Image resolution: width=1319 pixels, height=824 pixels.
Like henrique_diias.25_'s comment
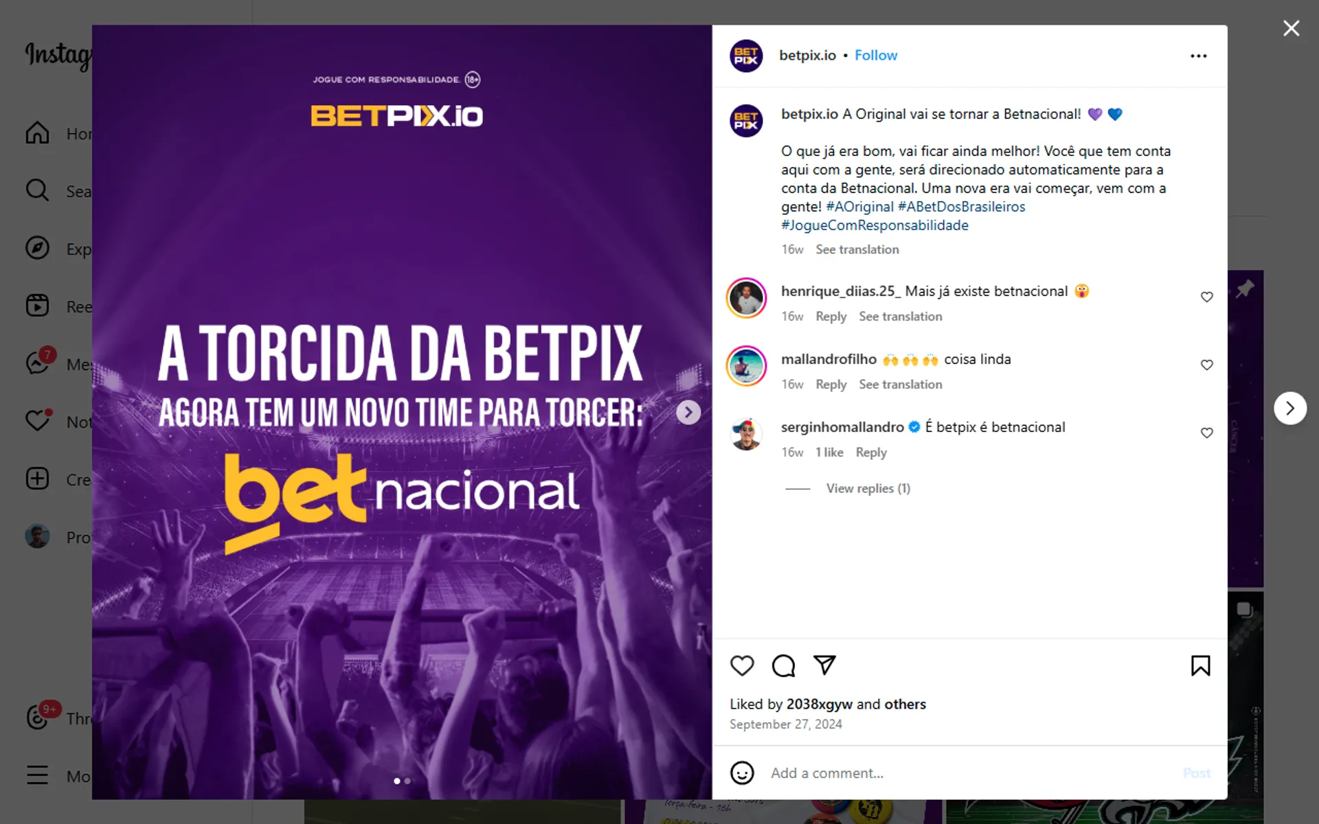[x=1206, y=297]
